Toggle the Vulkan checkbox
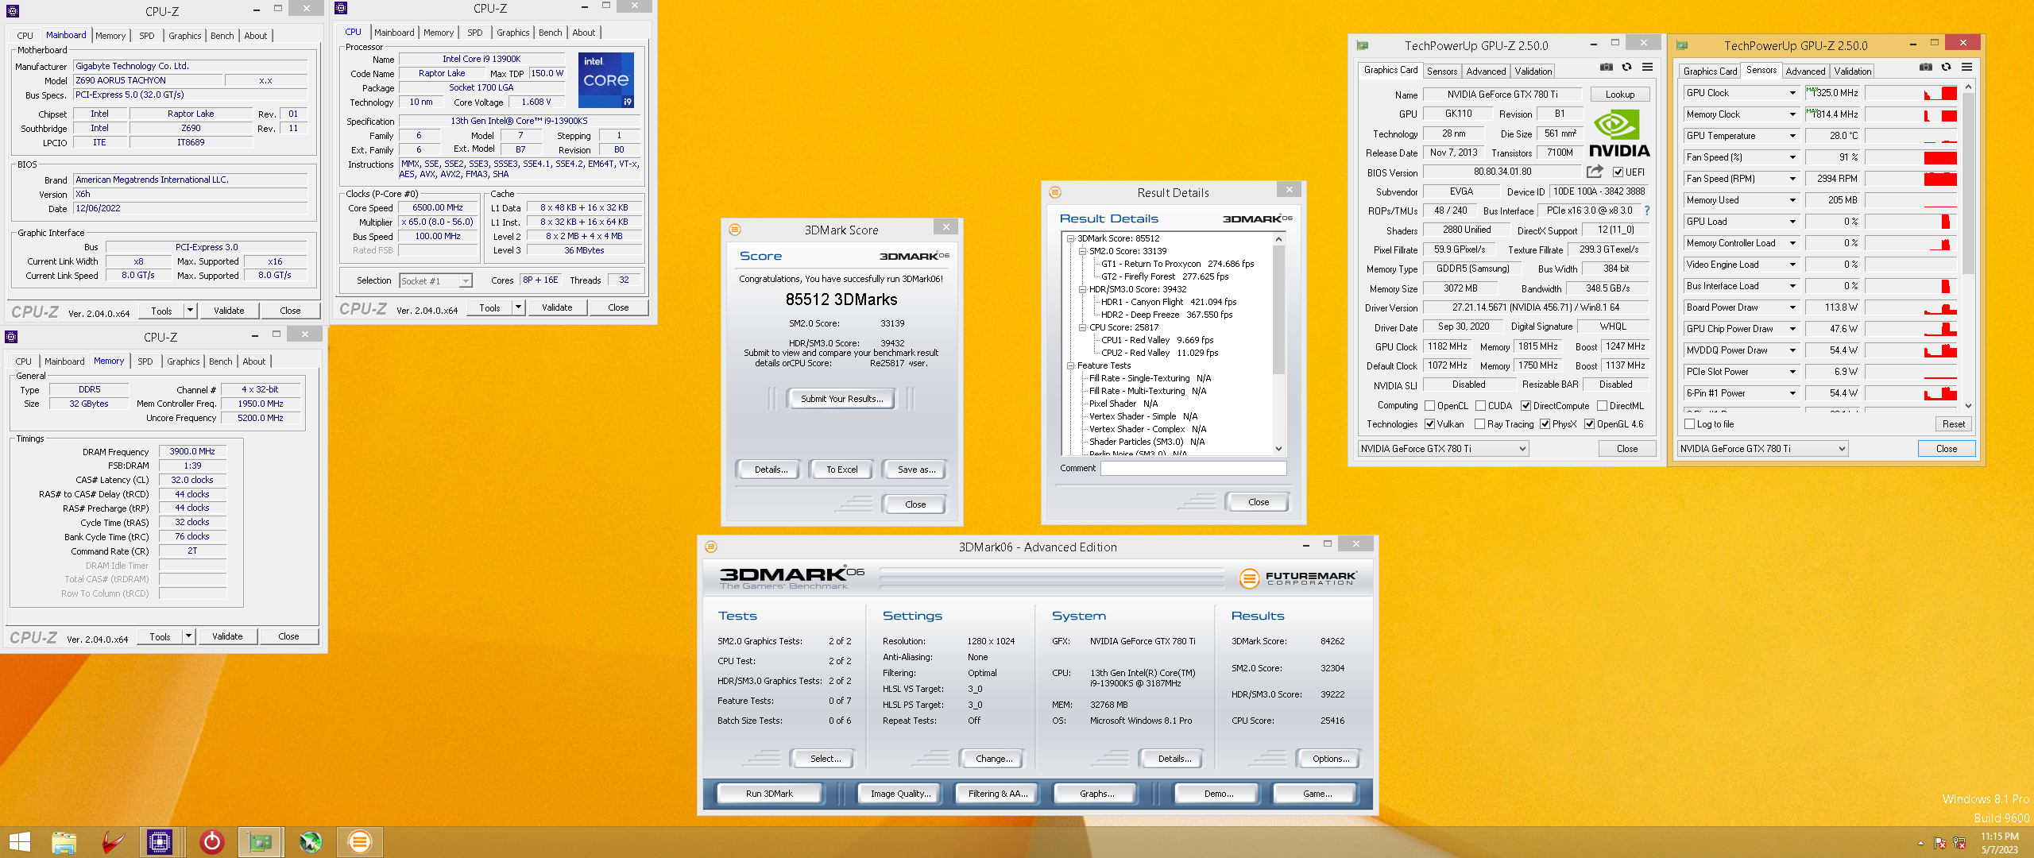 [1430, 424]
